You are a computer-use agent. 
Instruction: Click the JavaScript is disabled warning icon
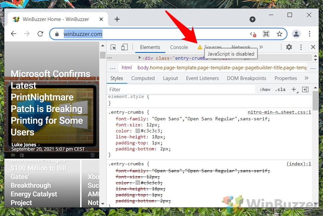[200, 47]
